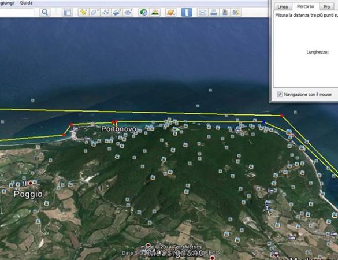338x260 pixels.
Task: Click the Poggio place marker
Action: click(x=31, y=183)
